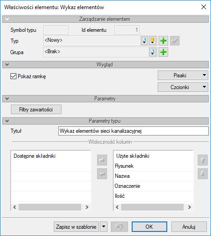Open yellow library icon in Typ row

pyautogui.click(x=153, y=40)
